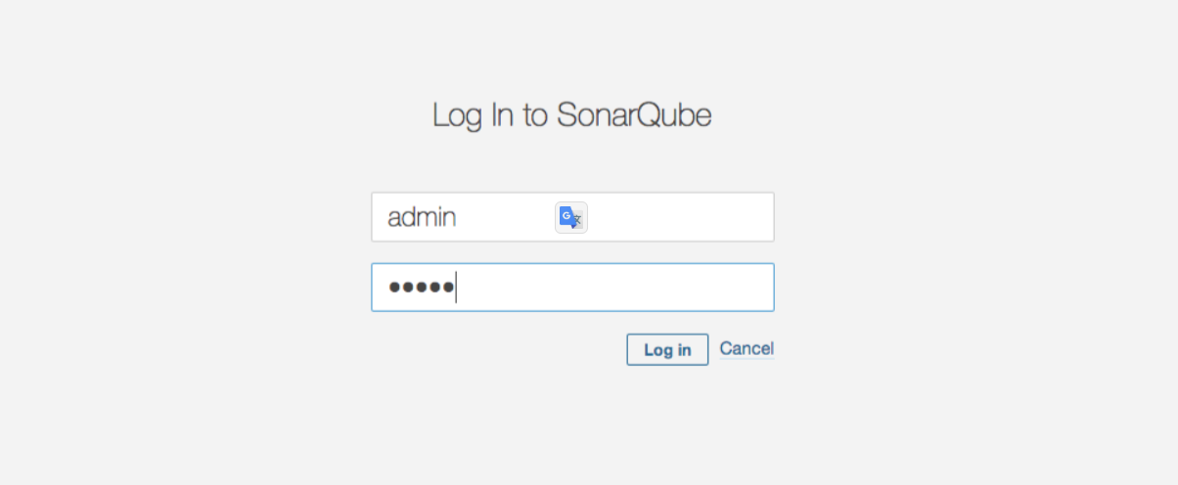This screenshot has height=485, width=1178.
Task: Focus the username field containing admin
Action: point(572,217)
